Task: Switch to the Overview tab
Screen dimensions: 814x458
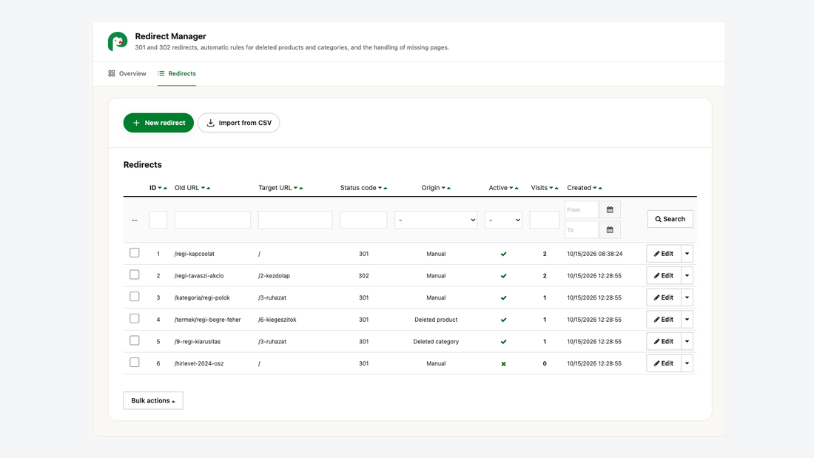Action: point(127,74)
